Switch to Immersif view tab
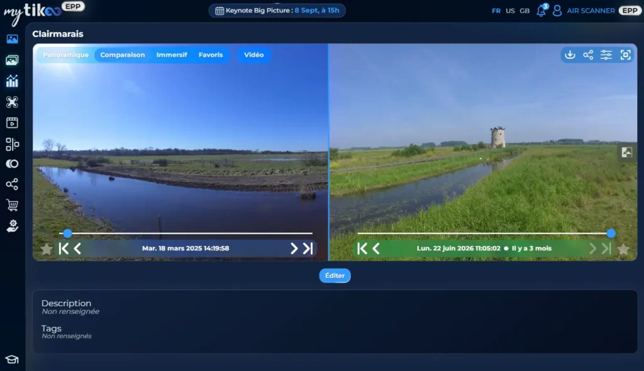The width and height of the screenshot is (644, 371). tap(172, 55)
